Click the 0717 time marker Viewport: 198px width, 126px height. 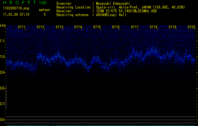[135, 27]
